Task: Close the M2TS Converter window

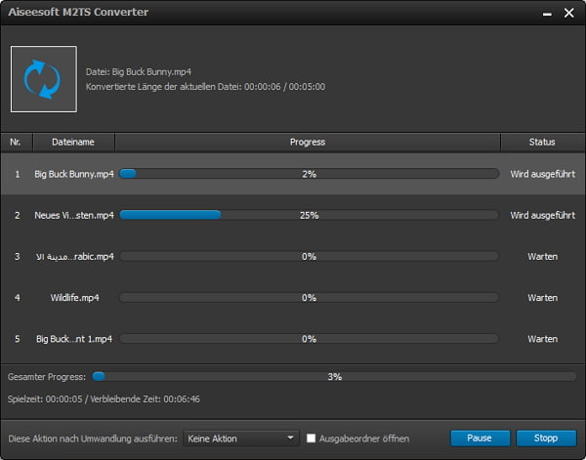Action: 567,14
